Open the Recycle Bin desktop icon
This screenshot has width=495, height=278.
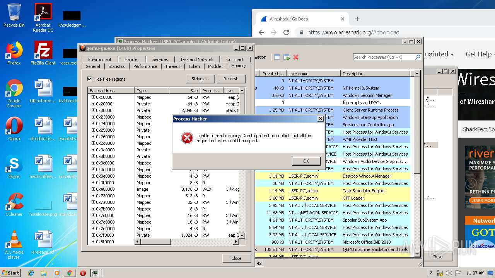point(14,15)
